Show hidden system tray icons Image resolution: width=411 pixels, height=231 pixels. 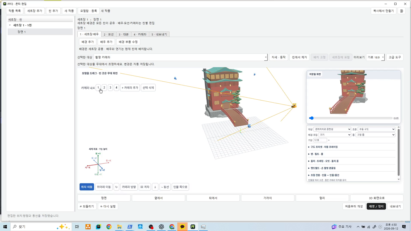click(x=358, y=227)
